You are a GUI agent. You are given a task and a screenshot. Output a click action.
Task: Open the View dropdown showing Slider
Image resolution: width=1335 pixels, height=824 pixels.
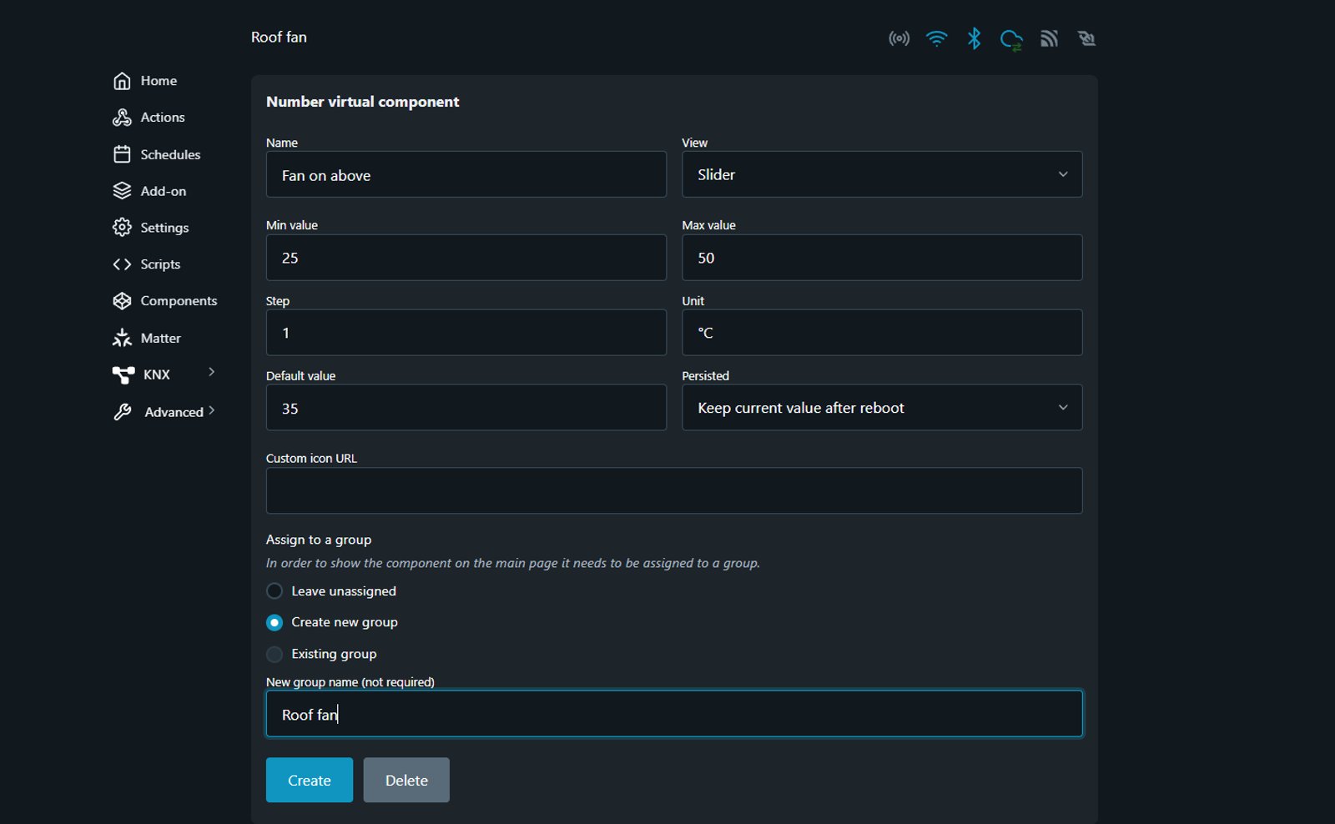point(882,174)
